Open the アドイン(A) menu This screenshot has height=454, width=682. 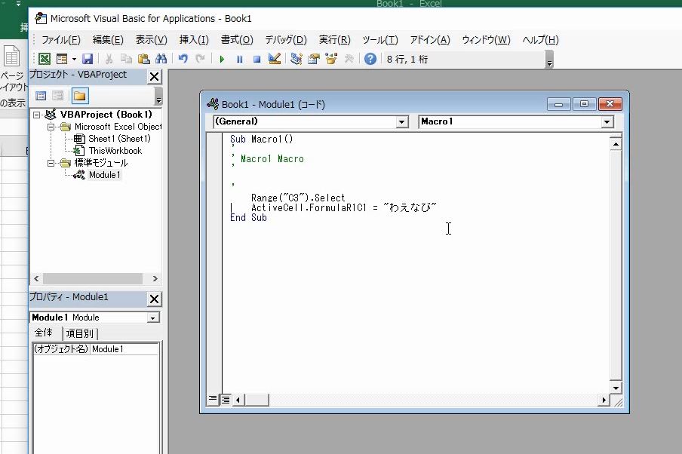pyautogui.click(x=429, y=40)
